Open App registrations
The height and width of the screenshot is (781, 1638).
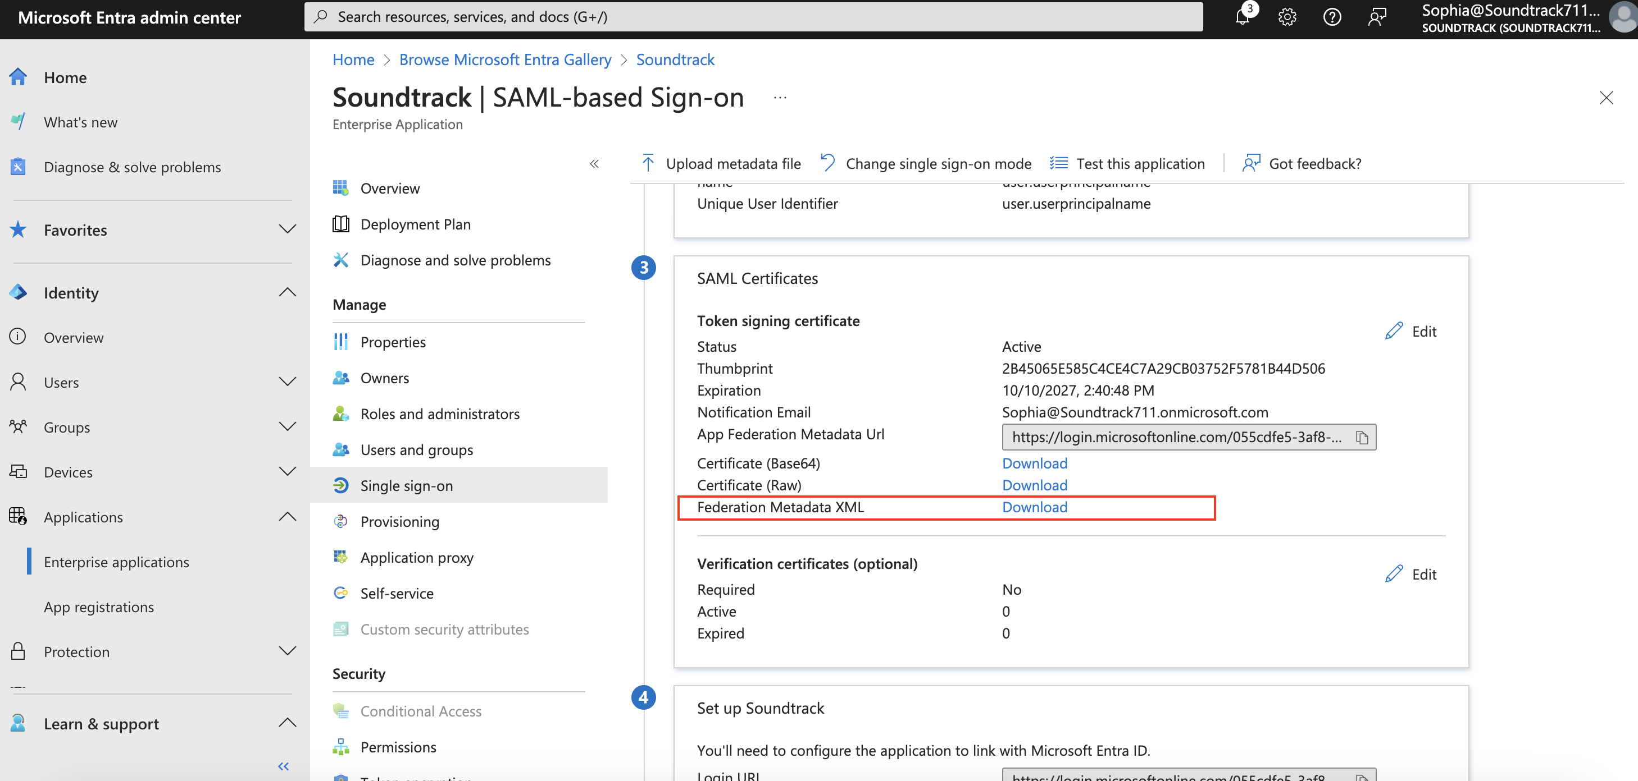pos(98,607)
